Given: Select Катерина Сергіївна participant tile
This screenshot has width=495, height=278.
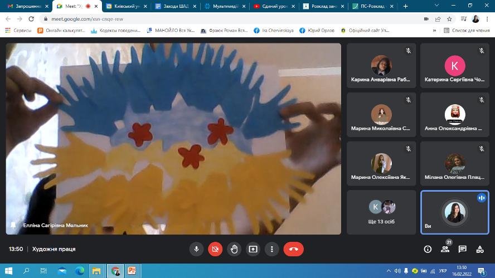Looking at the screenshot, I should (x=455, y=66).
